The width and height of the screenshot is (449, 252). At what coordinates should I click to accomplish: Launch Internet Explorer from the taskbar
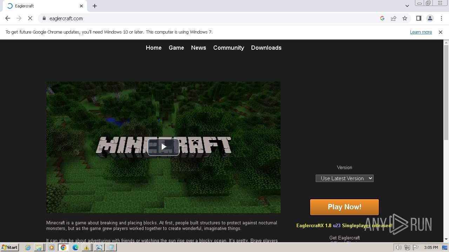(x=28, y=247)
